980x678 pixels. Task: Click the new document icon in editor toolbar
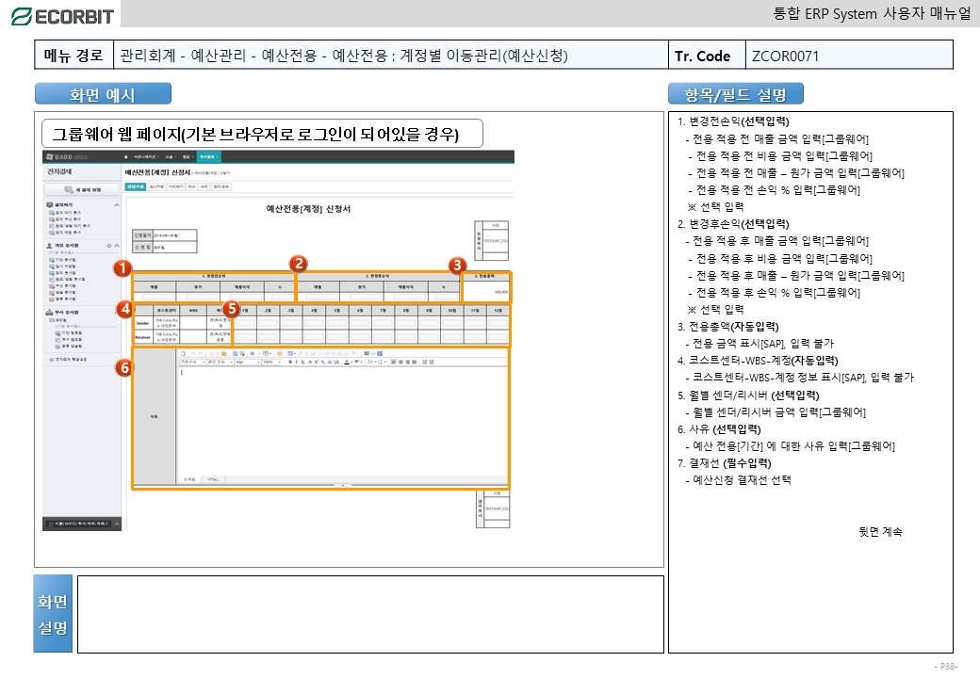tap(183, 353)
